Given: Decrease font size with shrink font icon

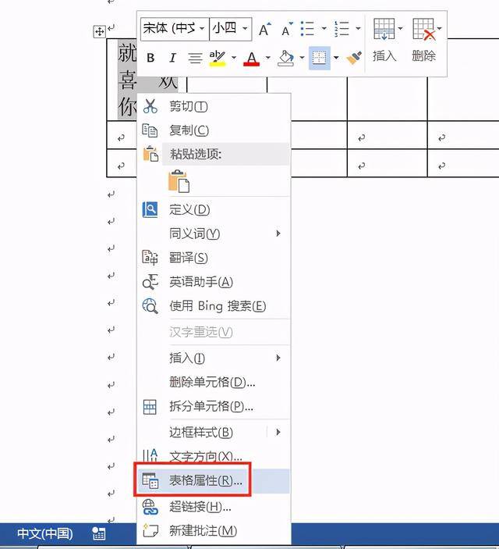Looking at the screenshot, I should point(287,29).
